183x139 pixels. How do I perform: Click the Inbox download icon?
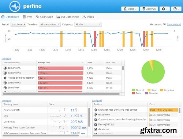point(84,17)
